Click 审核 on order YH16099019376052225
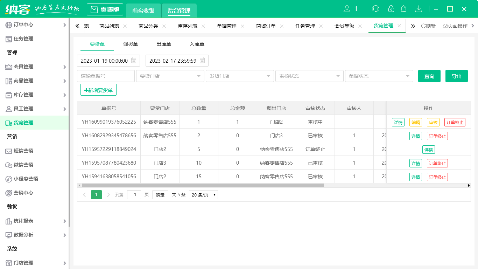Screen dimensions: 478x269 click(433, 122)
